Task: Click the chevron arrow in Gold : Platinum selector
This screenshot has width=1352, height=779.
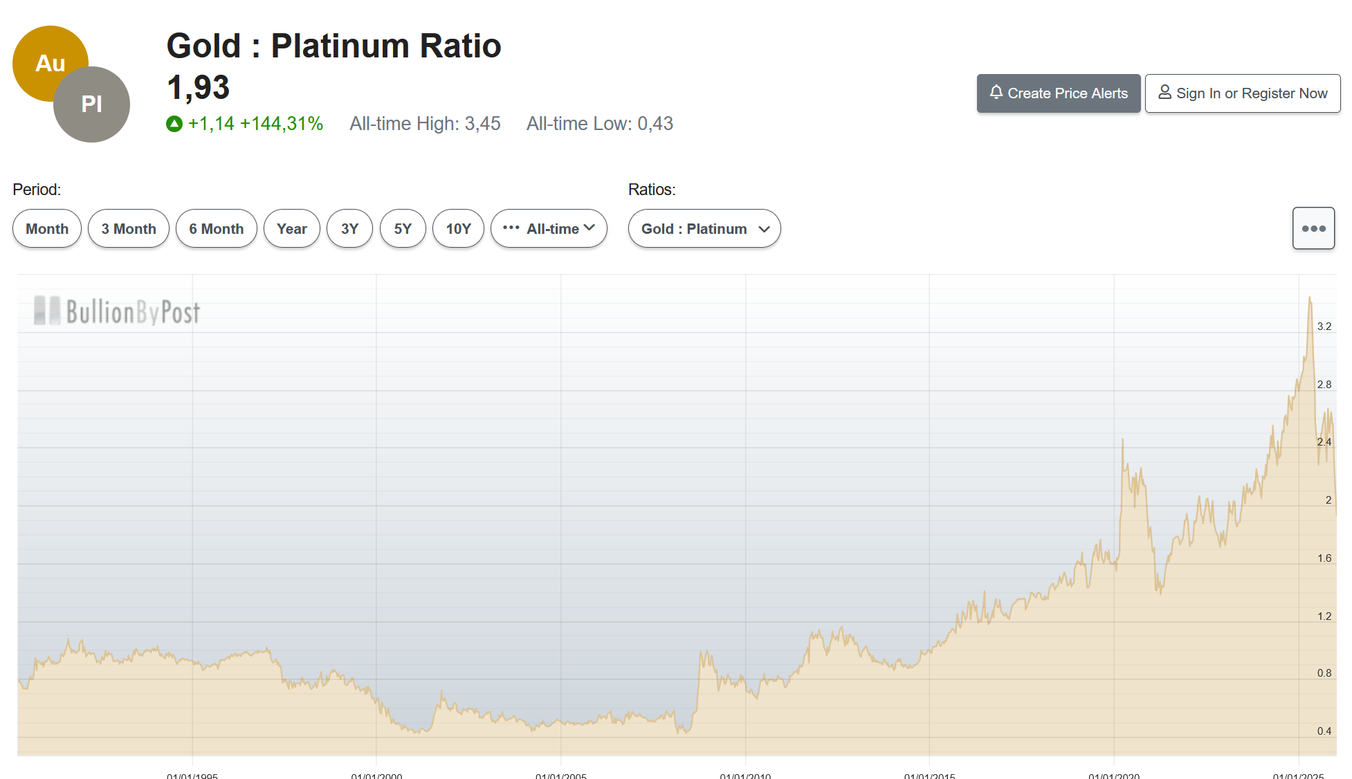Action: coord(764,229)
